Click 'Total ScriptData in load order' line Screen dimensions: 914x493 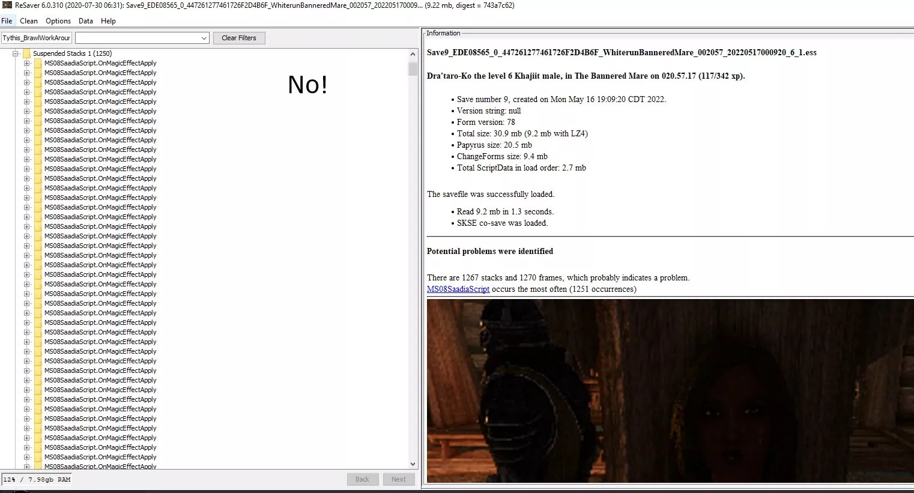521,168
